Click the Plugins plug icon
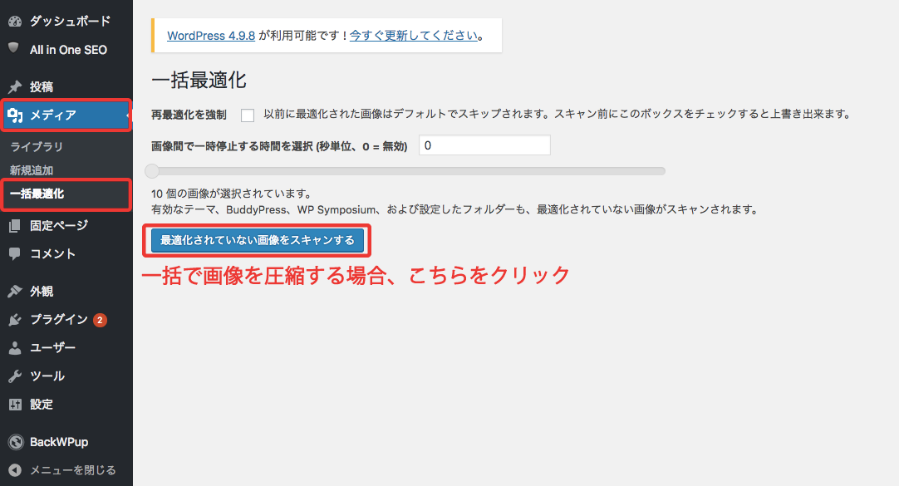 [x=14, y=320]
